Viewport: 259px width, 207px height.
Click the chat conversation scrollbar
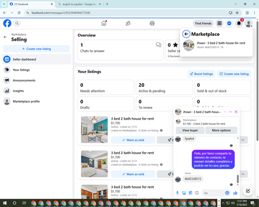[238, 179]
